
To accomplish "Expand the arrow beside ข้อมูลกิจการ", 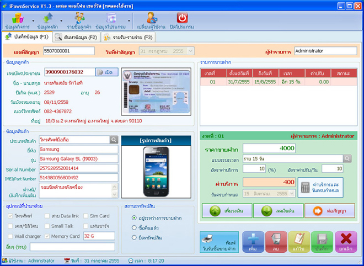I will (33, 21).
